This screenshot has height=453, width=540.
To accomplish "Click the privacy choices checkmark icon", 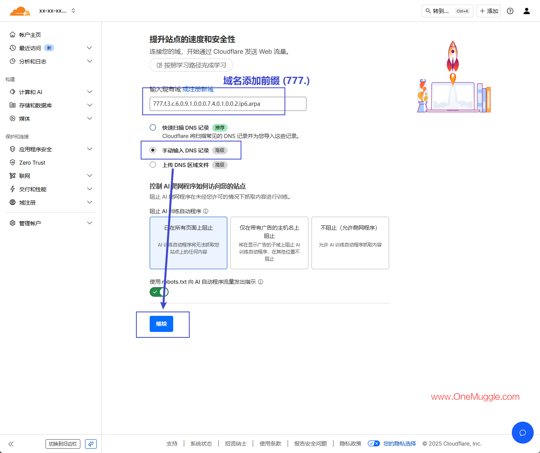I will click(x=373, y=444).
